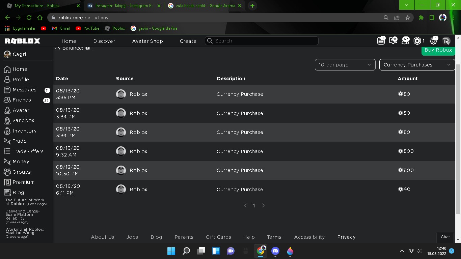Viewport: 461px width, 259px height.
Task: Open a new browser tab
Action: click(x=252, y=6)
